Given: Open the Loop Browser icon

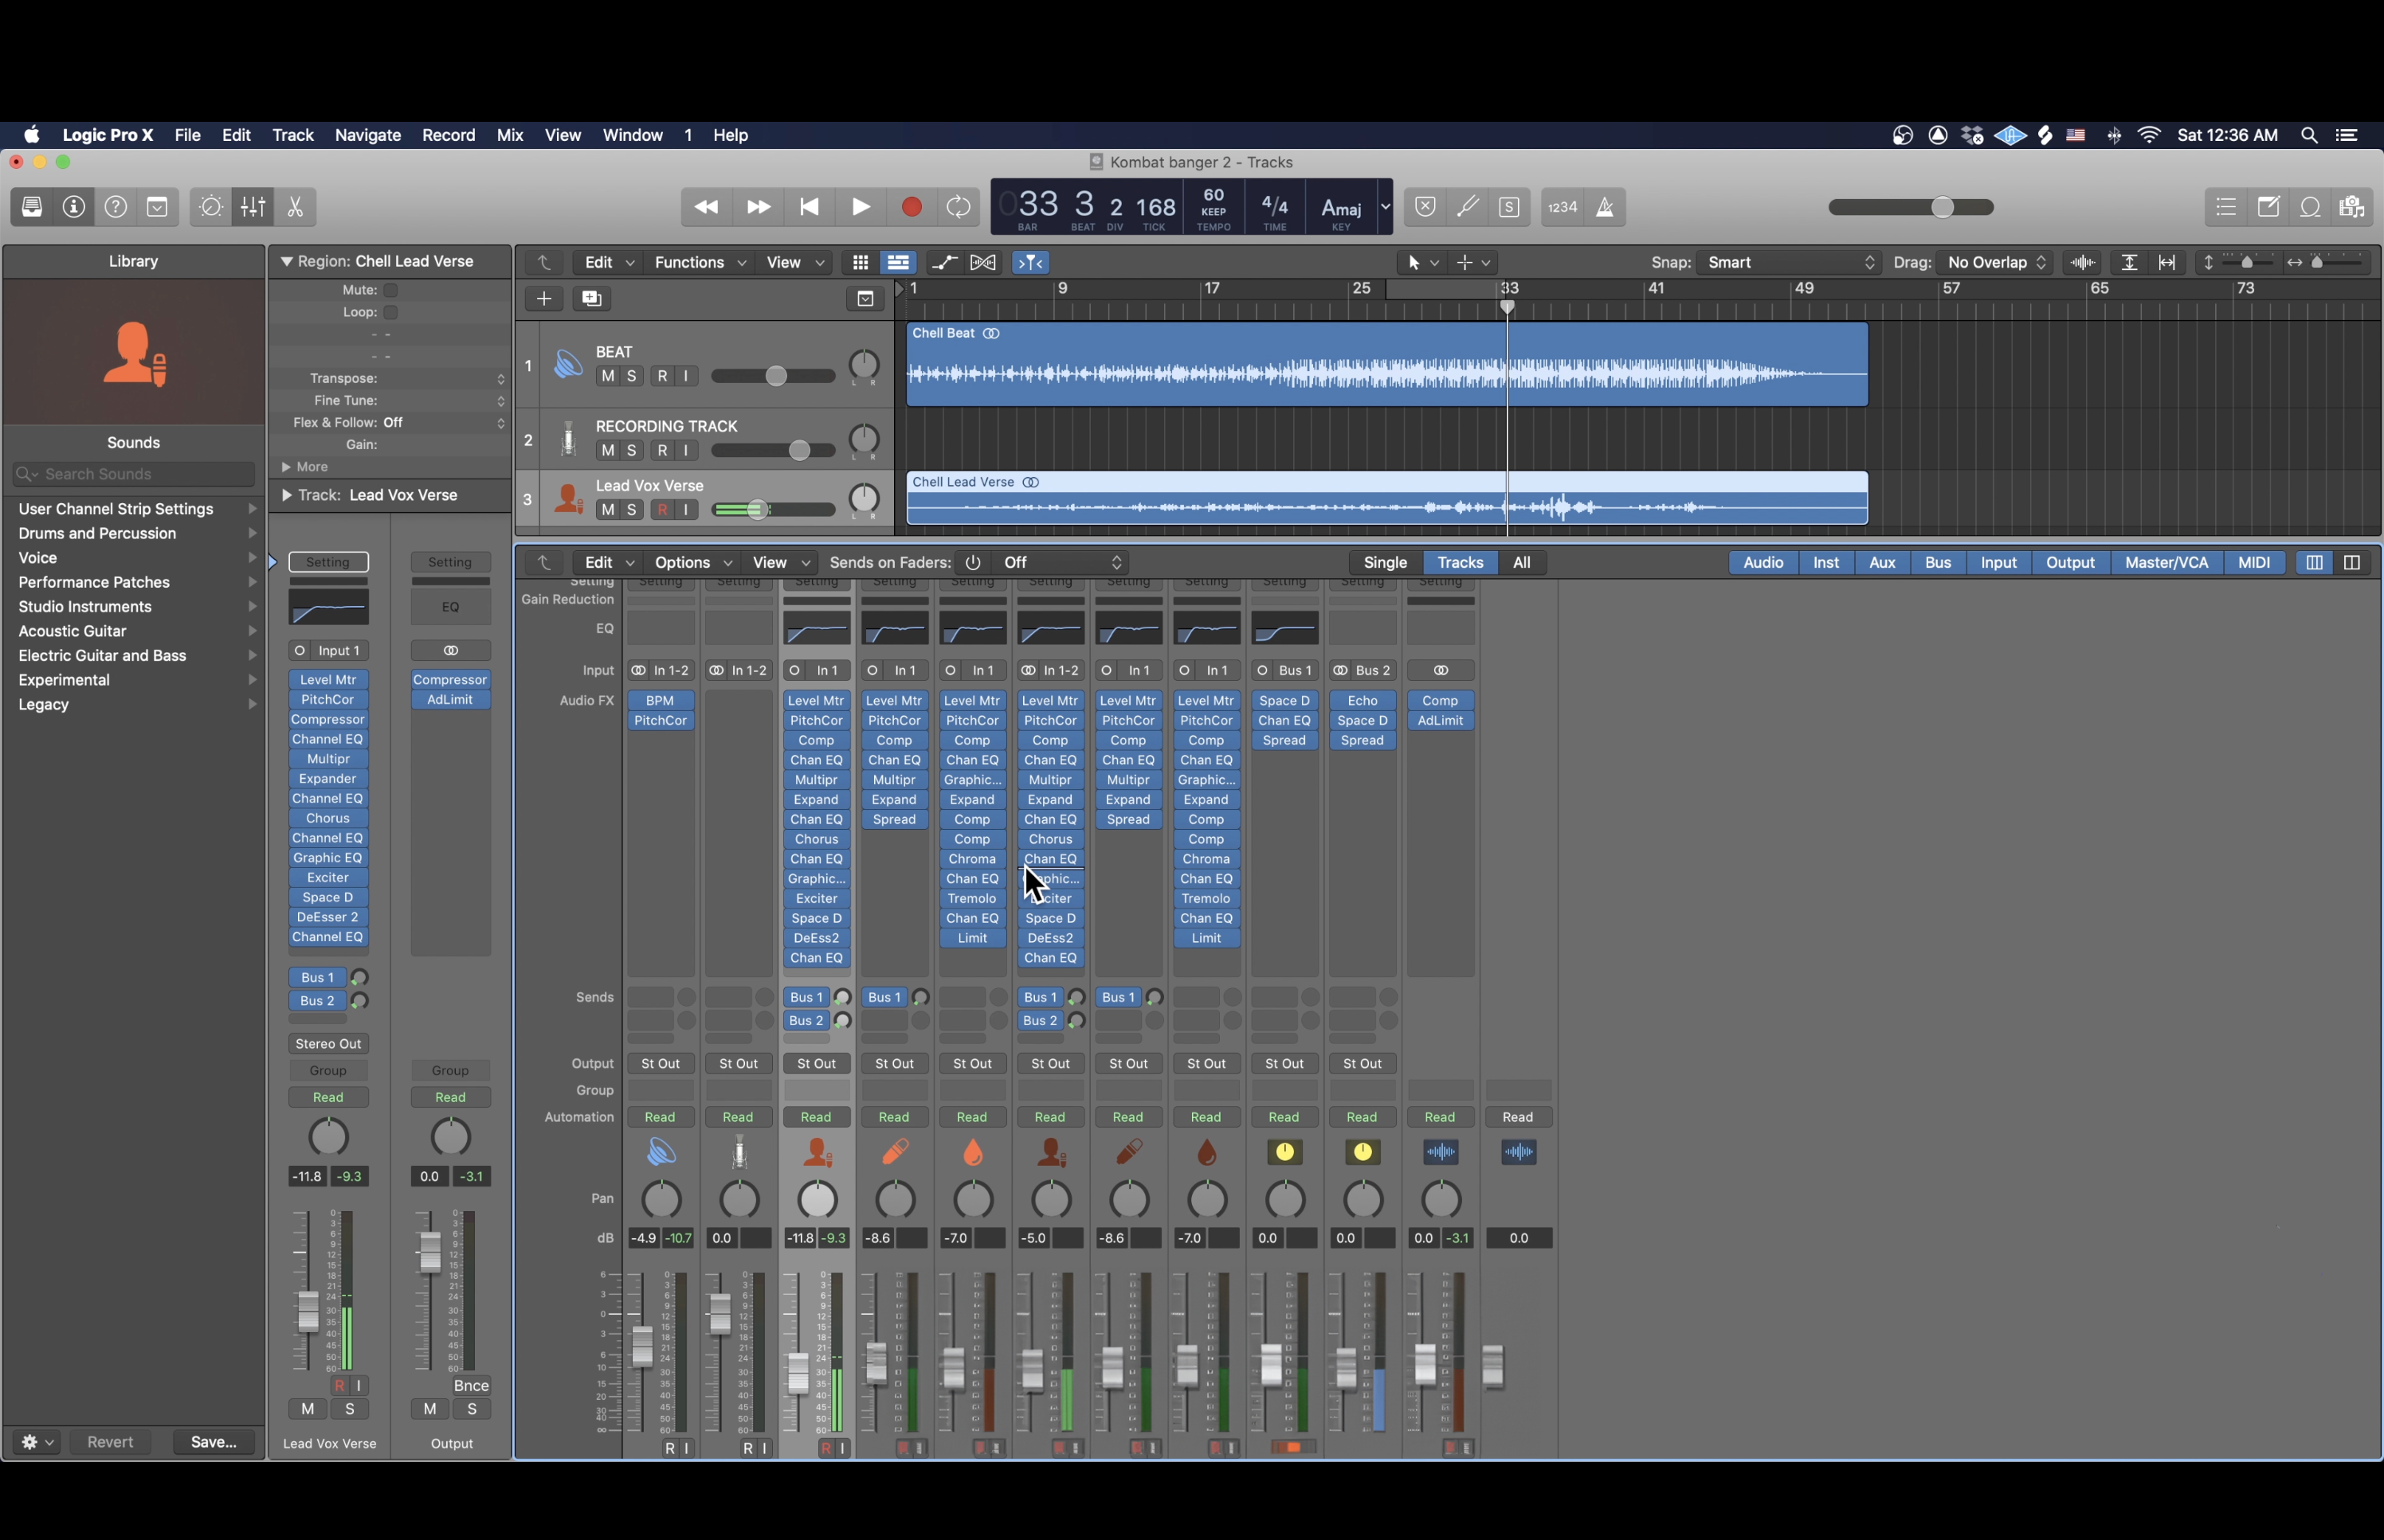Looking at the screenshot, I should pos(2310,207).
